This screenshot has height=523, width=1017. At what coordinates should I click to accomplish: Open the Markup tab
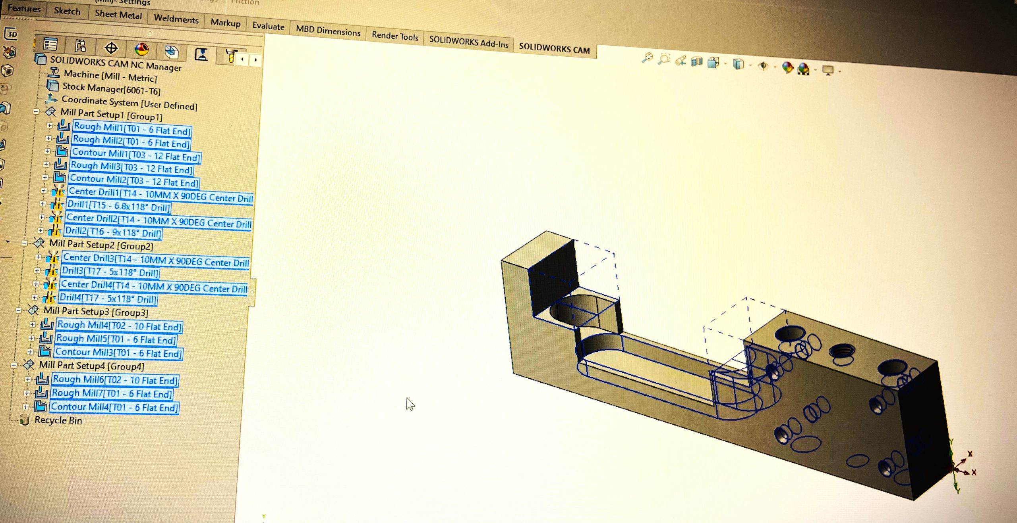pos(225,23)
